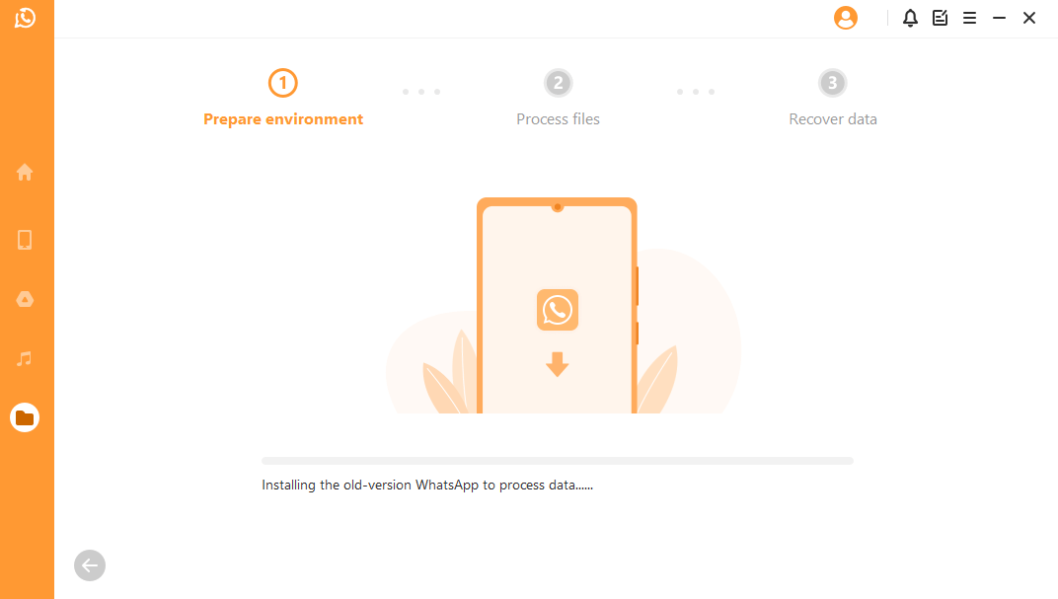Select step 2 circle indicator

click(x=558, y=83)
